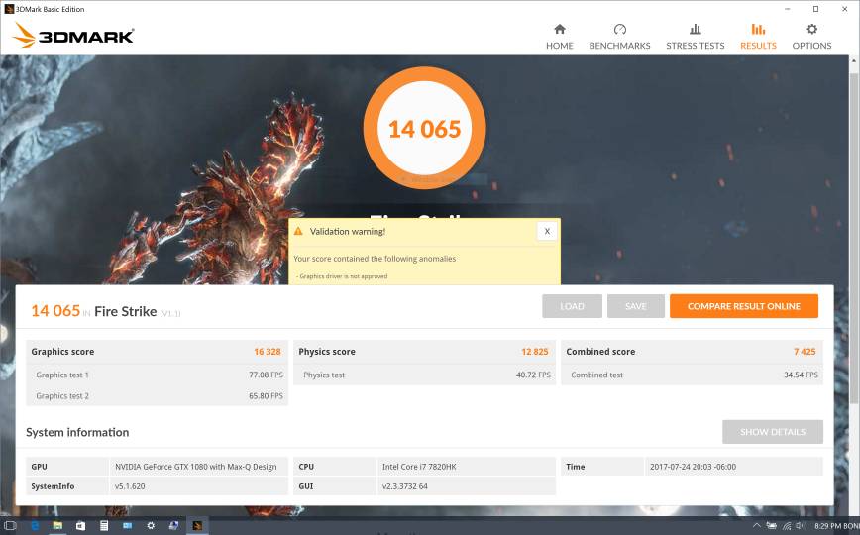This screenshot has height=535, width=860.
Task: Select the Physics score value 12 825
Action: [535, 351]
